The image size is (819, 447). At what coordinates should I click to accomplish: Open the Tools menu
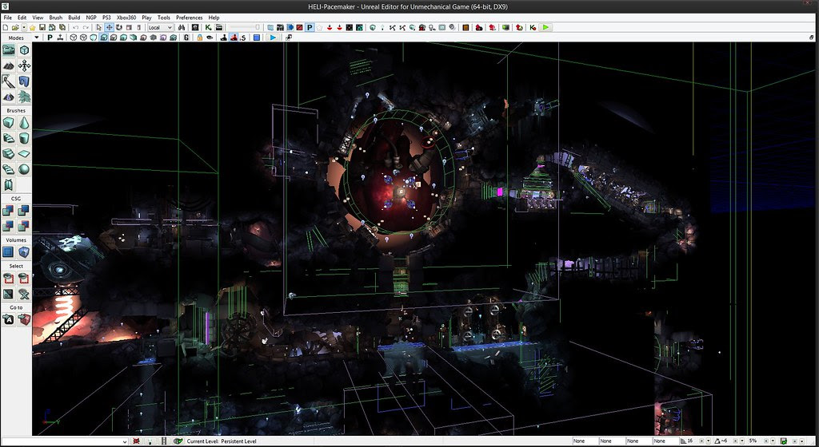click(x=163, y=18)
